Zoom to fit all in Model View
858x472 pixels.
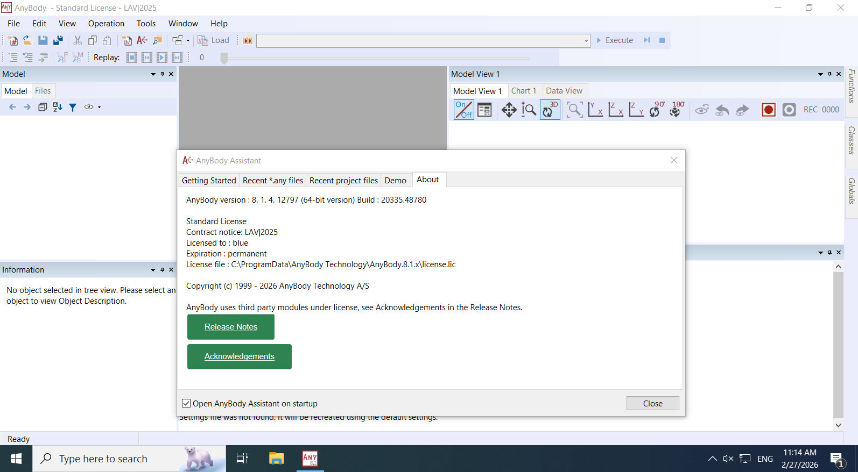[x=574, y=110]
